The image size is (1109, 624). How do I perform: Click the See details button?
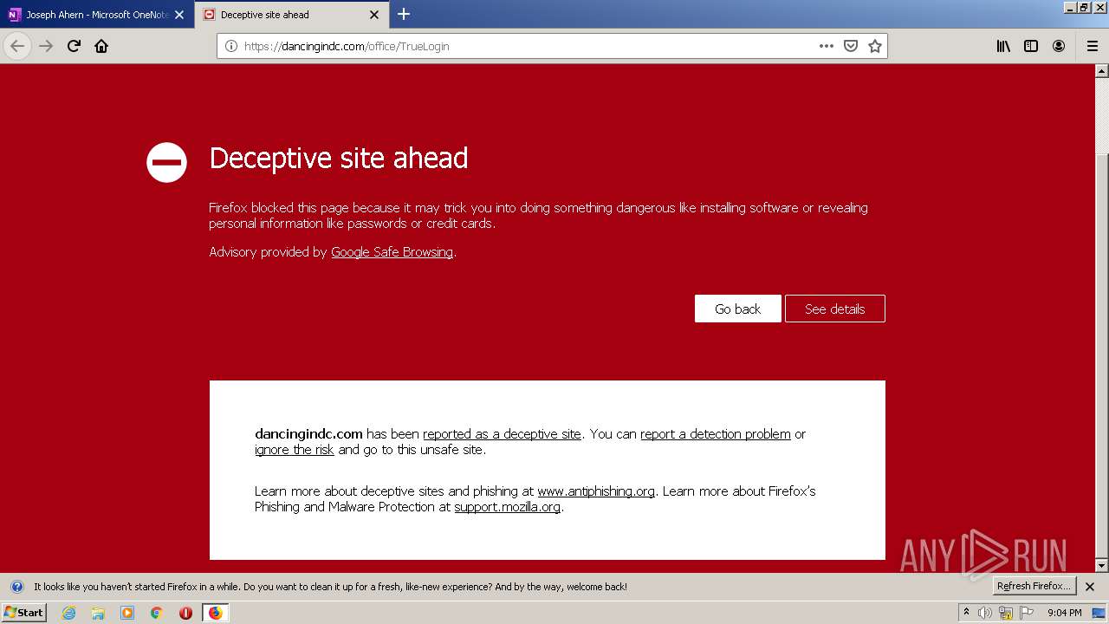[x=834, y=309]
